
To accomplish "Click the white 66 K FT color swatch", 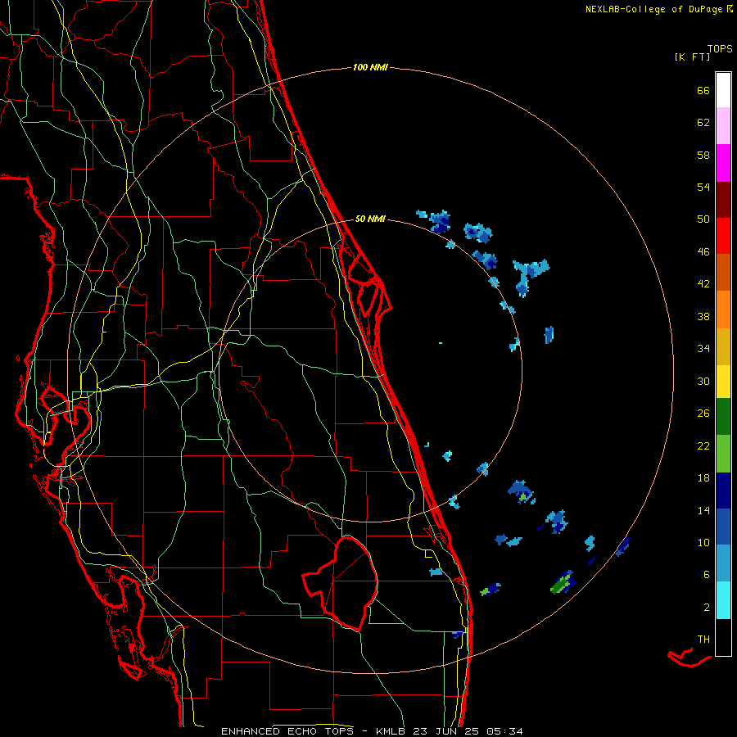I will [x=723, y=90].
